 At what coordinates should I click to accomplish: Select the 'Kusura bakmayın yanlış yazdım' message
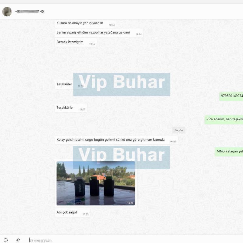click(86, 24)
